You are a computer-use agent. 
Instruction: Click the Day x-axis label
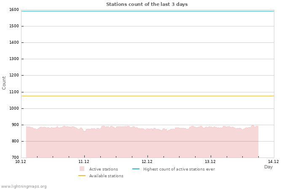[x=268, y=167]
